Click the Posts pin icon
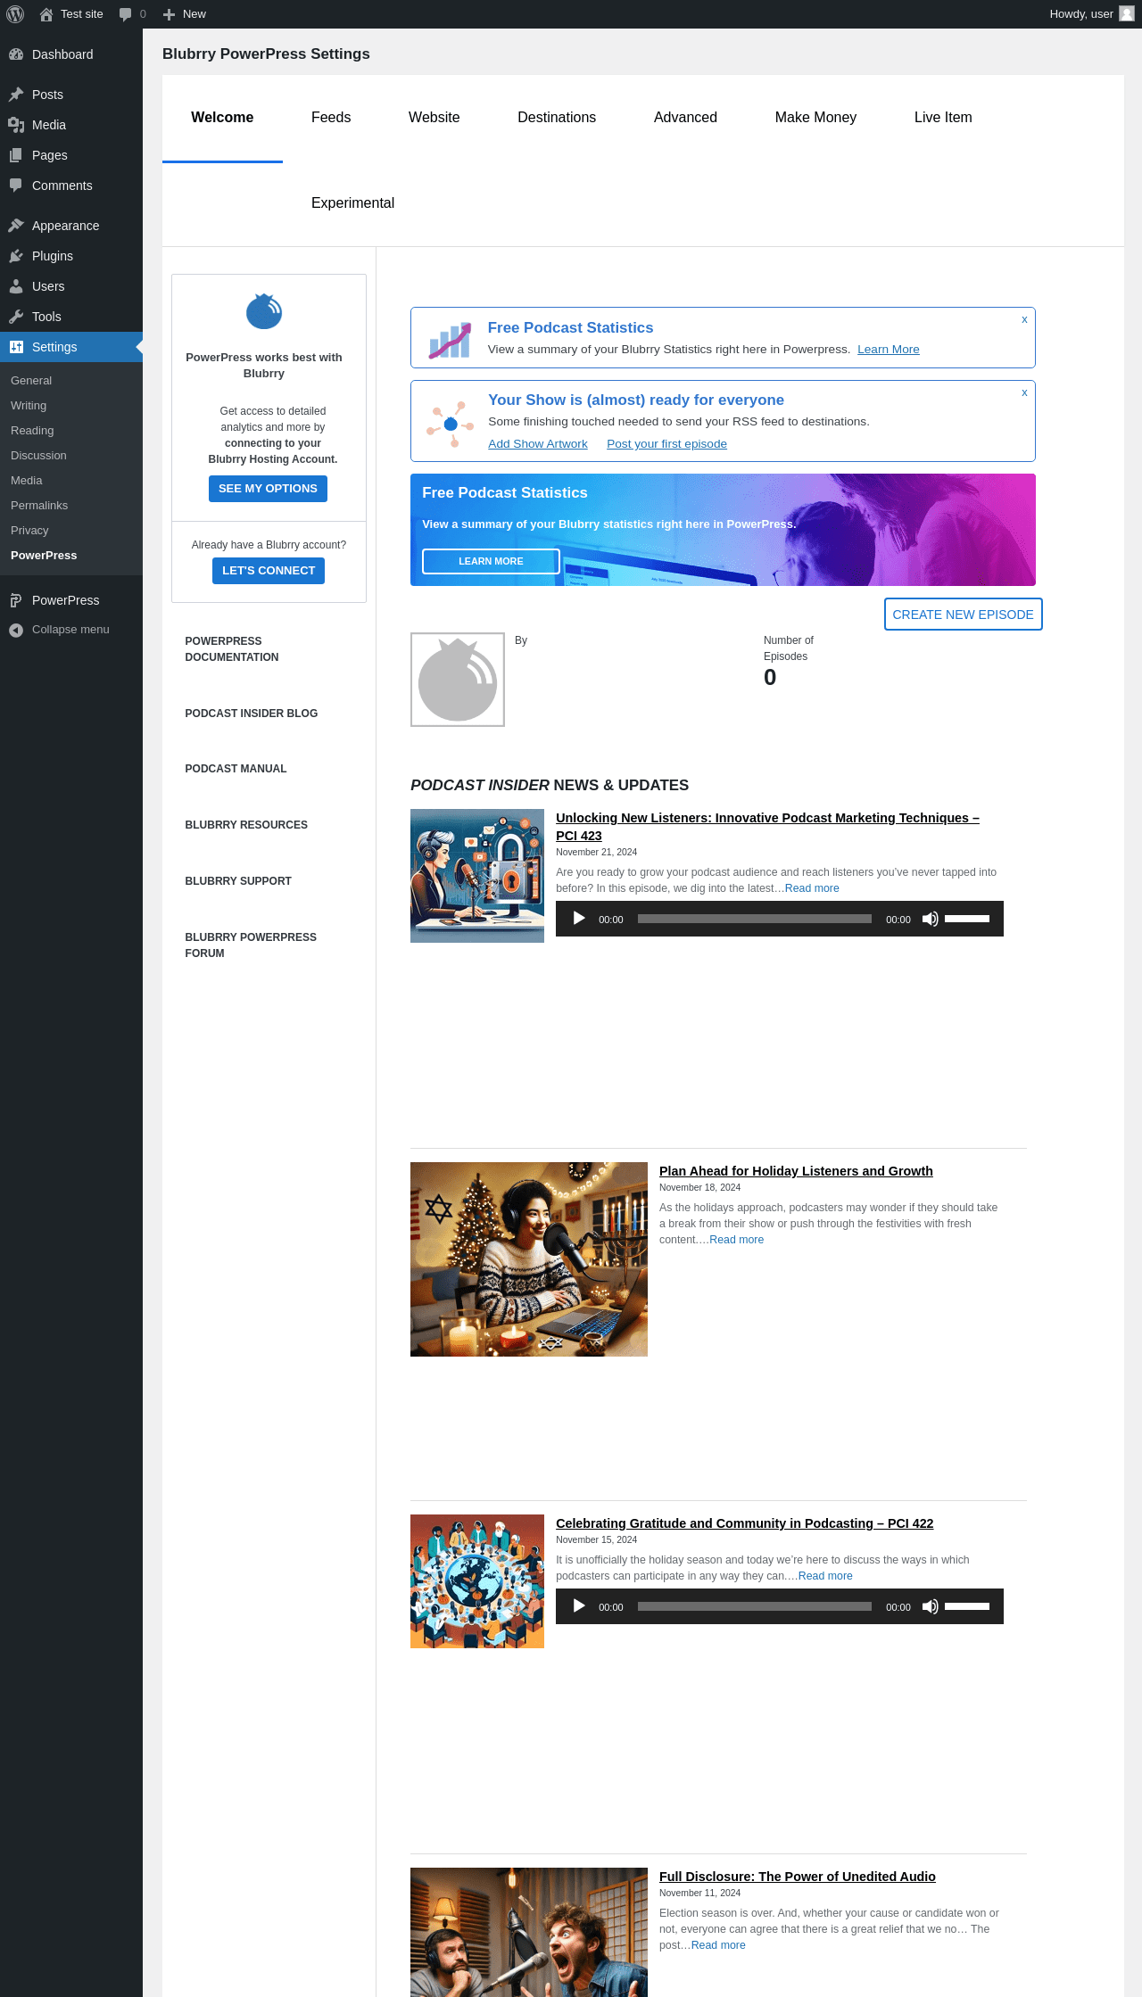 coord(16,95)
